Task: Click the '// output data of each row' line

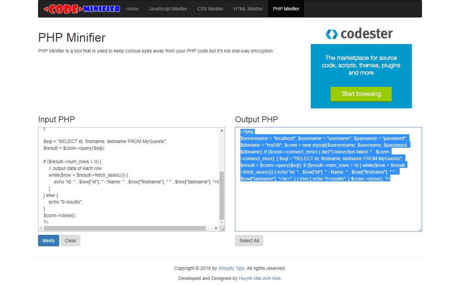Action: [x=75, y=168]
